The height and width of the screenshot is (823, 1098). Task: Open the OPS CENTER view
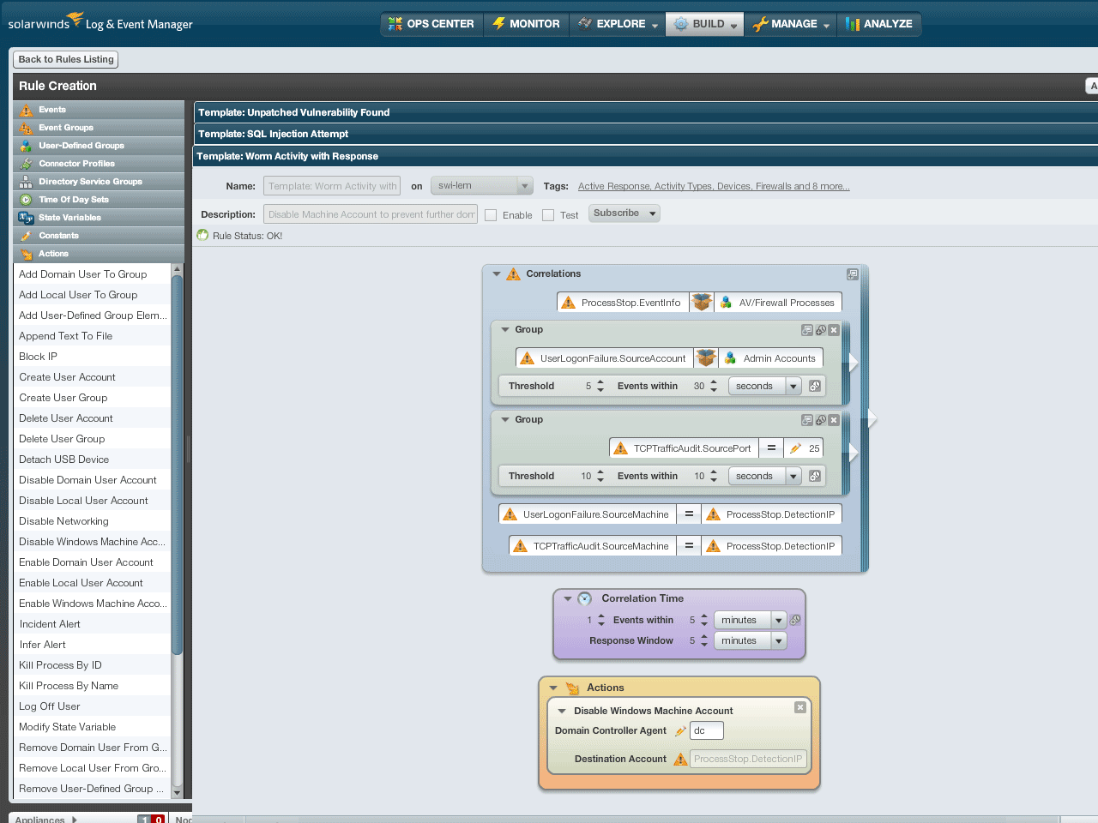pos(431,24)
